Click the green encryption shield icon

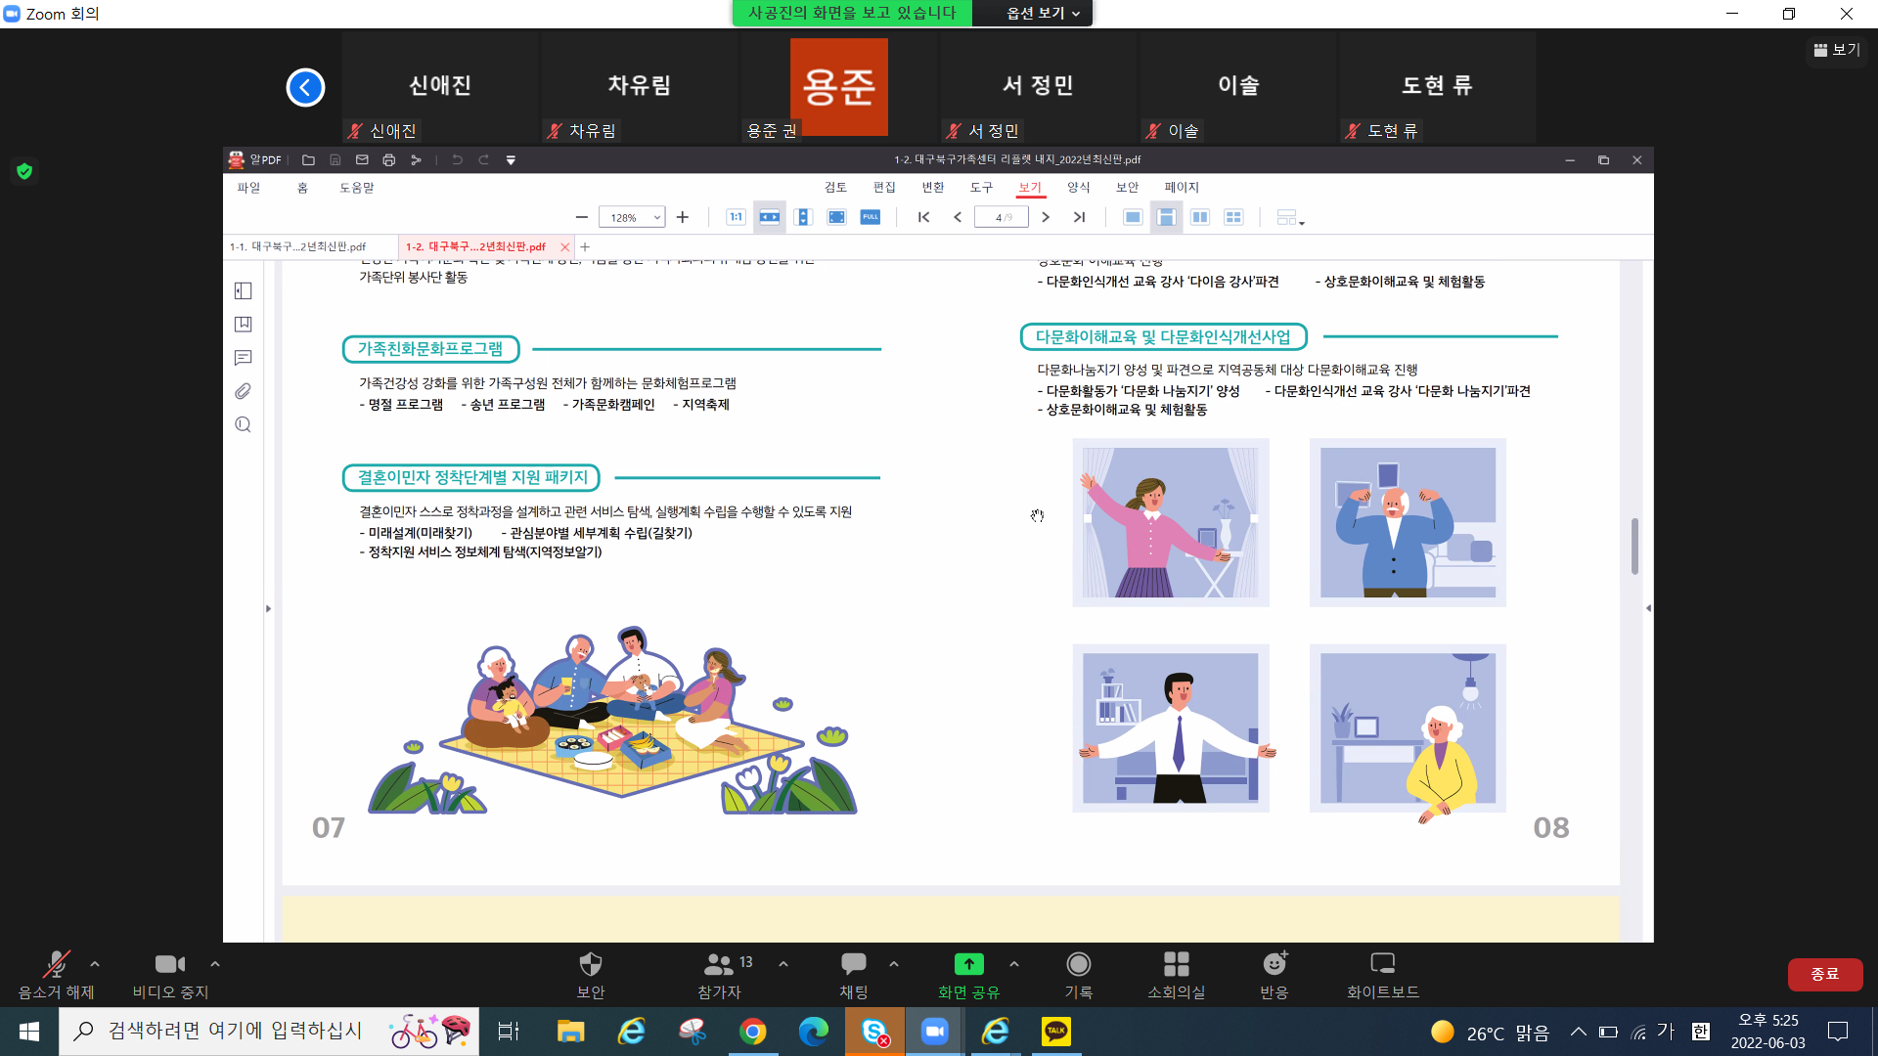(24, 171)
